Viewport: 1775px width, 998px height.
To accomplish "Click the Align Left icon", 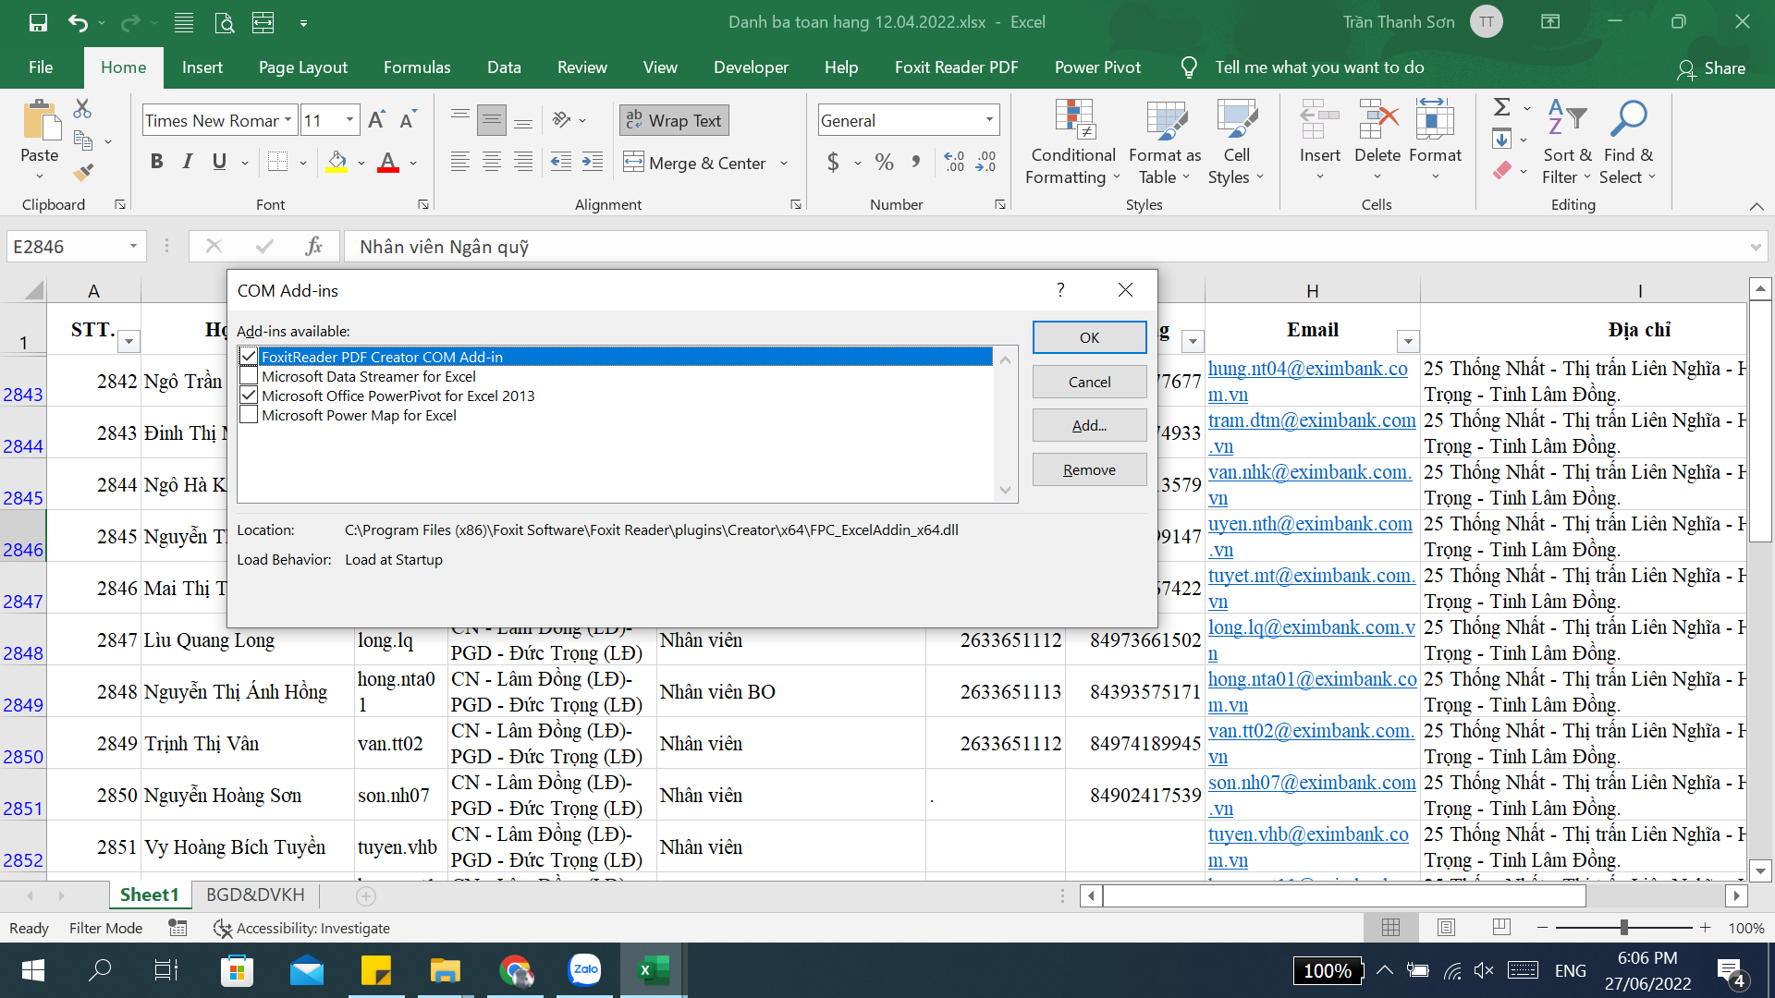I will pos(459,163).
